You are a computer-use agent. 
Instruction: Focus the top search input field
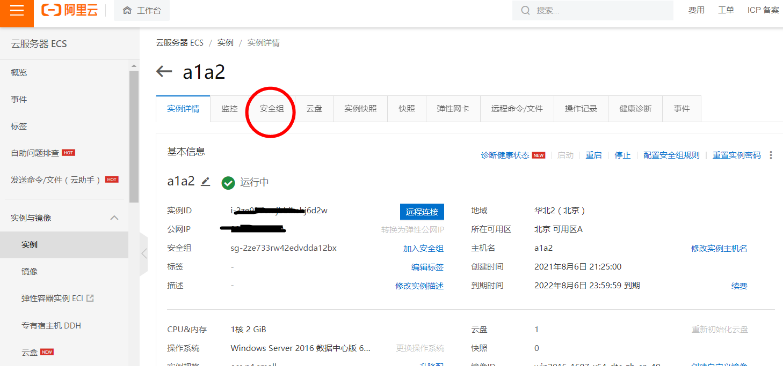point(593,10)
